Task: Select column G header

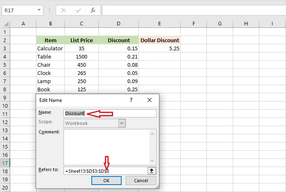Action: click(220, 23)
